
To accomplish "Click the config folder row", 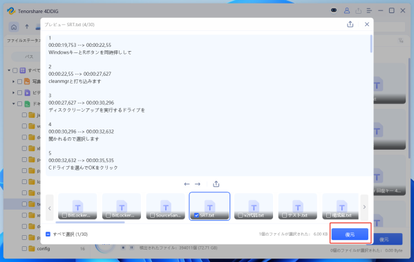I will tap(47, 249).
